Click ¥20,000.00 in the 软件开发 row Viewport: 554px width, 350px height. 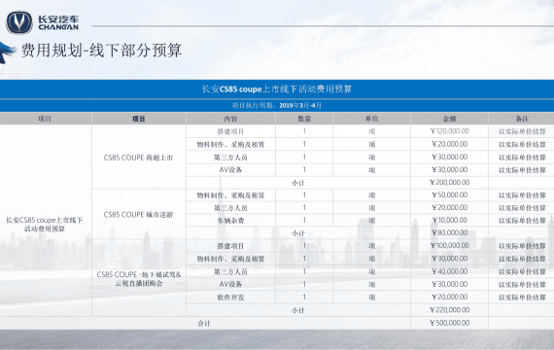(x=450, y=297)
